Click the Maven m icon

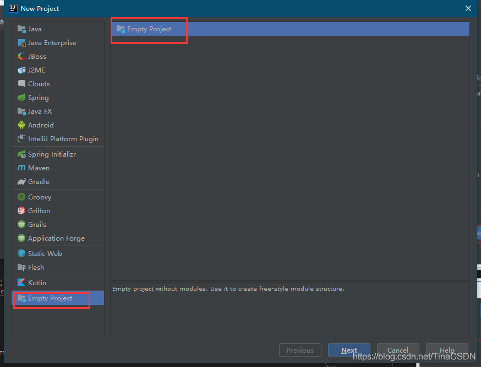click(21, 168)
